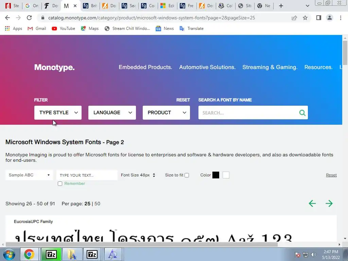Screen dimensions: 348x261
Task: Switch to the Microsoft 'Eck' tab
Action: pos(167,6)
